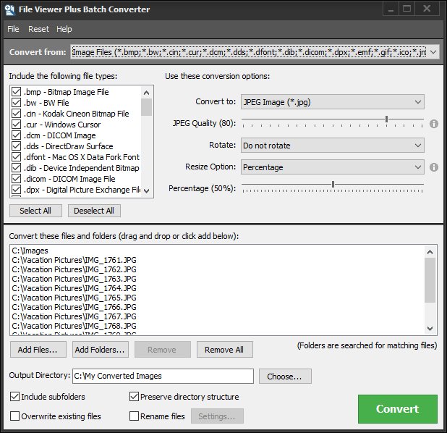Viewport: 447px width, 433px height.
Task: Disable the Include subfolders option
Action: (x=15, y=397)
